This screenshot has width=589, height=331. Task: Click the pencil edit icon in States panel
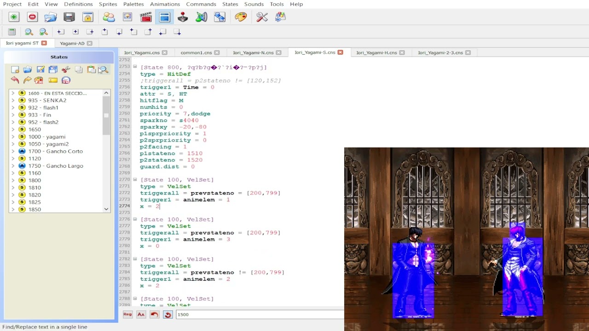(40, 69)
